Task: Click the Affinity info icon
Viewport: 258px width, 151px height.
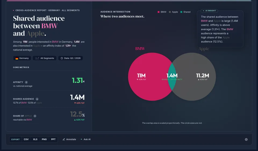Action: (26, 82)
